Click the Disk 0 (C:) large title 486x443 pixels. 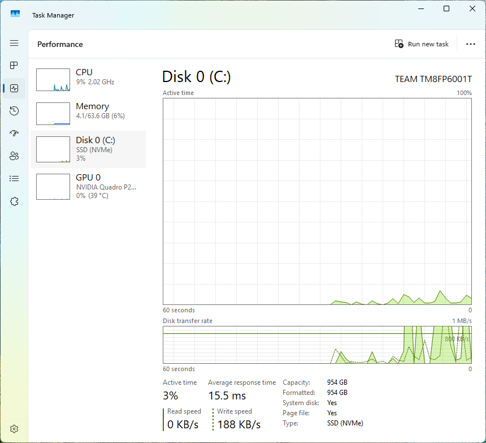click(x=197, y=76)
